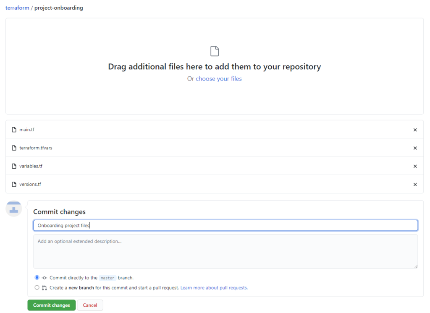
Task: Click the user avatar beside Commit changes
Action: click(x=14, y=209)
